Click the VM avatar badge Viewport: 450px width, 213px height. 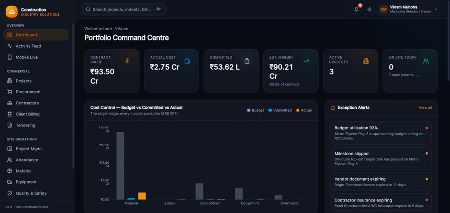pos(383,9)
